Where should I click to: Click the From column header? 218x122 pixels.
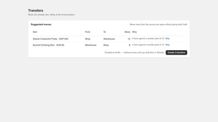point(87,32)
